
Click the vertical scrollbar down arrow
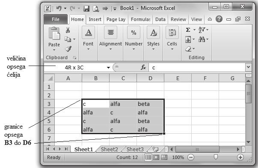click(249, 142)
